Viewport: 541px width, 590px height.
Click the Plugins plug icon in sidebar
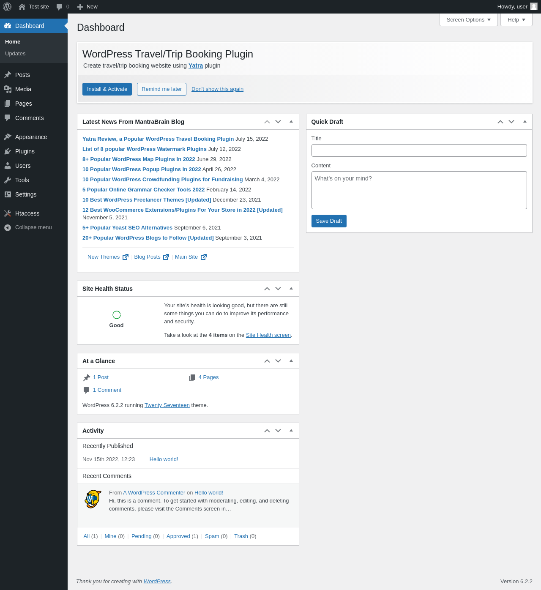click(x=8, y=151)
